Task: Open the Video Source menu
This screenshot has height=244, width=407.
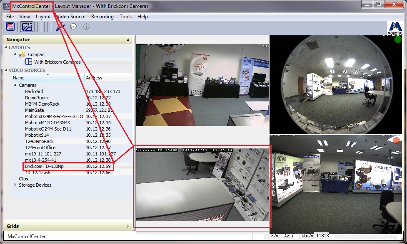Action: tap(71, 17)
